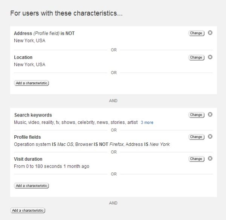Click the keyword list text
Viewport: 226px width, 220px height.
(75, 122)
